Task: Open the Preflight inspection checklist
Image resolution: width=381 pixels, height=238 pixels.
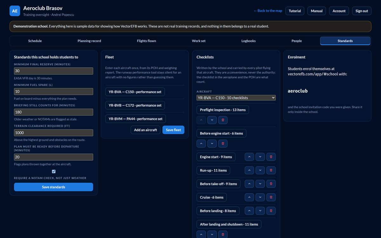Action: (x=223, y=110)
